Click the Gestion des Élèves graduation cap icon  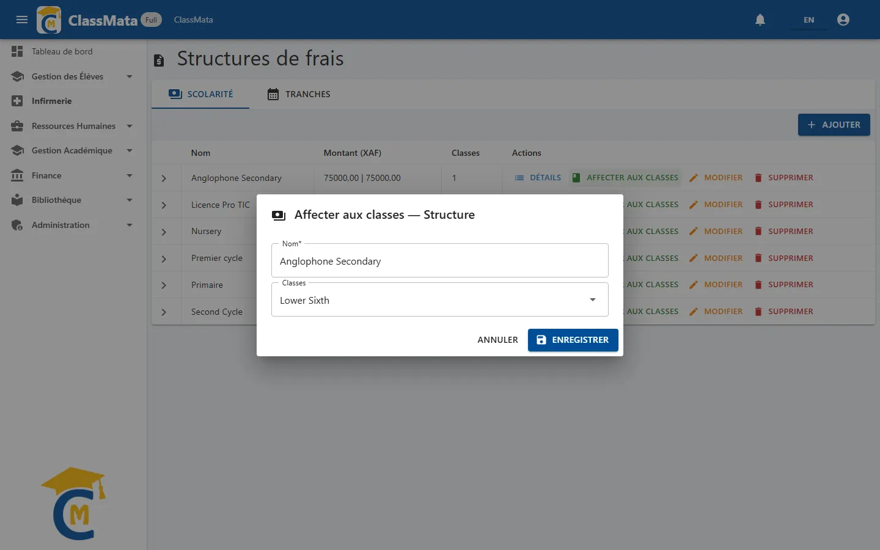[17, 76]
